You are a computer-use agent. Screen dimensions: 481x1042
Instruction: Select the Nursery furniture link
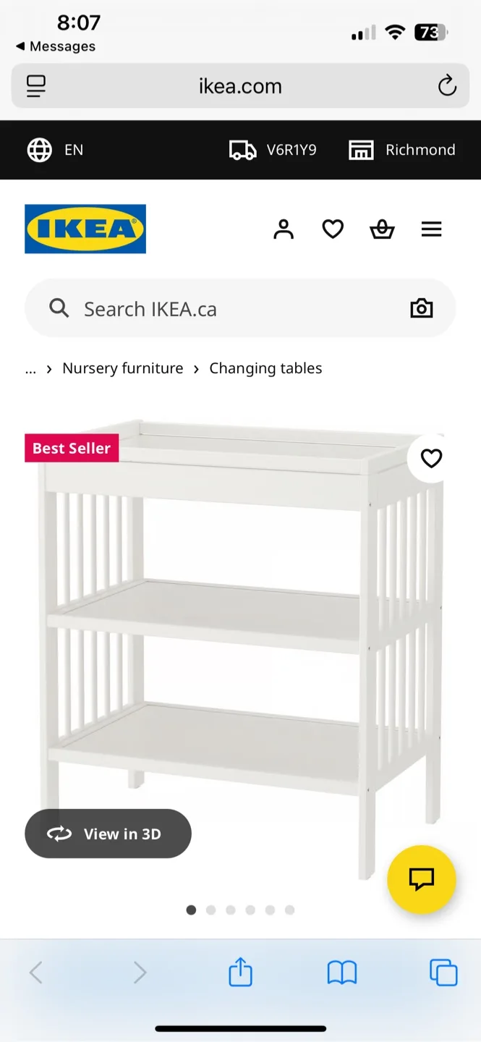(123, 368)
